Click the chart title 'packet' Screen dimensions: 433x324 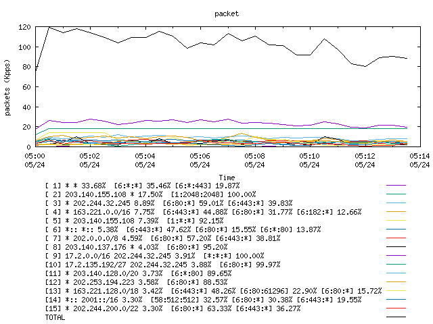click(x=227, y=13)
